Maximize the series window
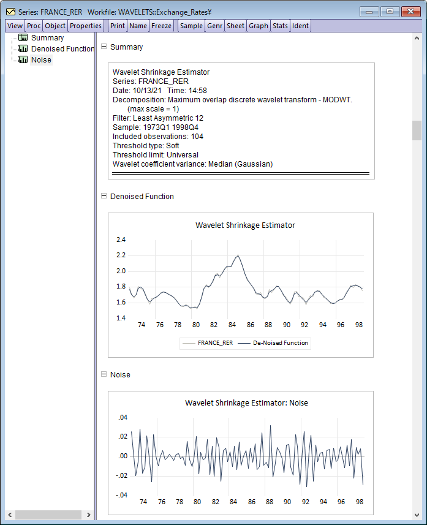The width and height of the screenshot is (427, 525). pos(390,12)
